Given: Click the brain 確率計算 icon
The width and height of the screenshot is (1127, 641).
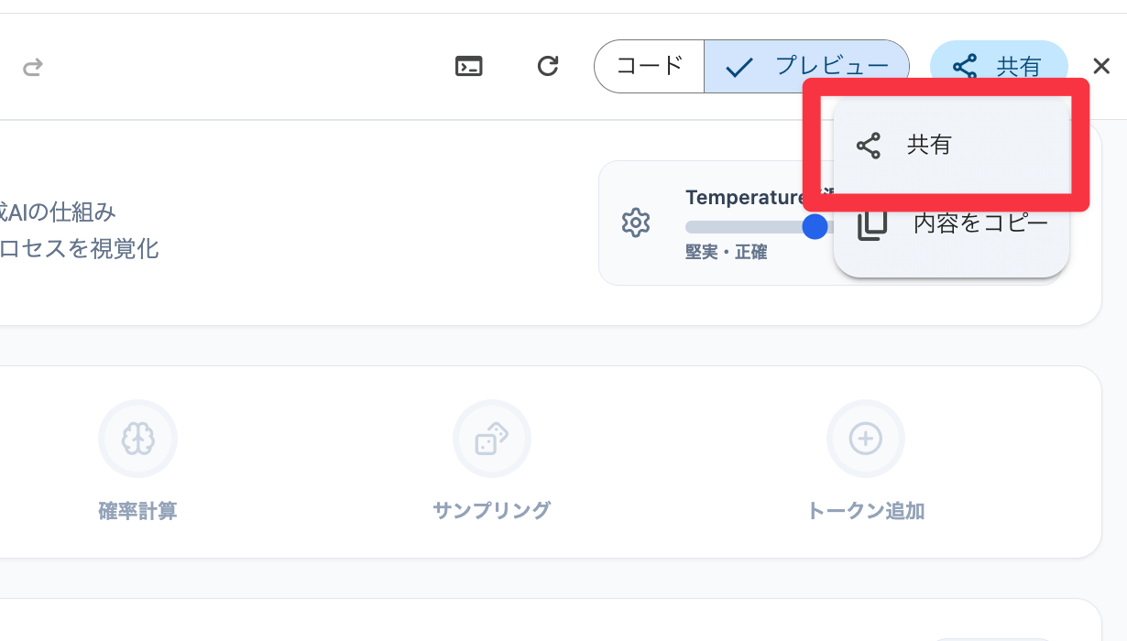Looking at the screenshot, I should coord(137,440).
